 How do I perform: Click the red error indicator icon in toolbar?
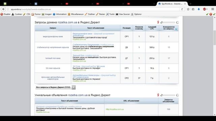point(211,14)
